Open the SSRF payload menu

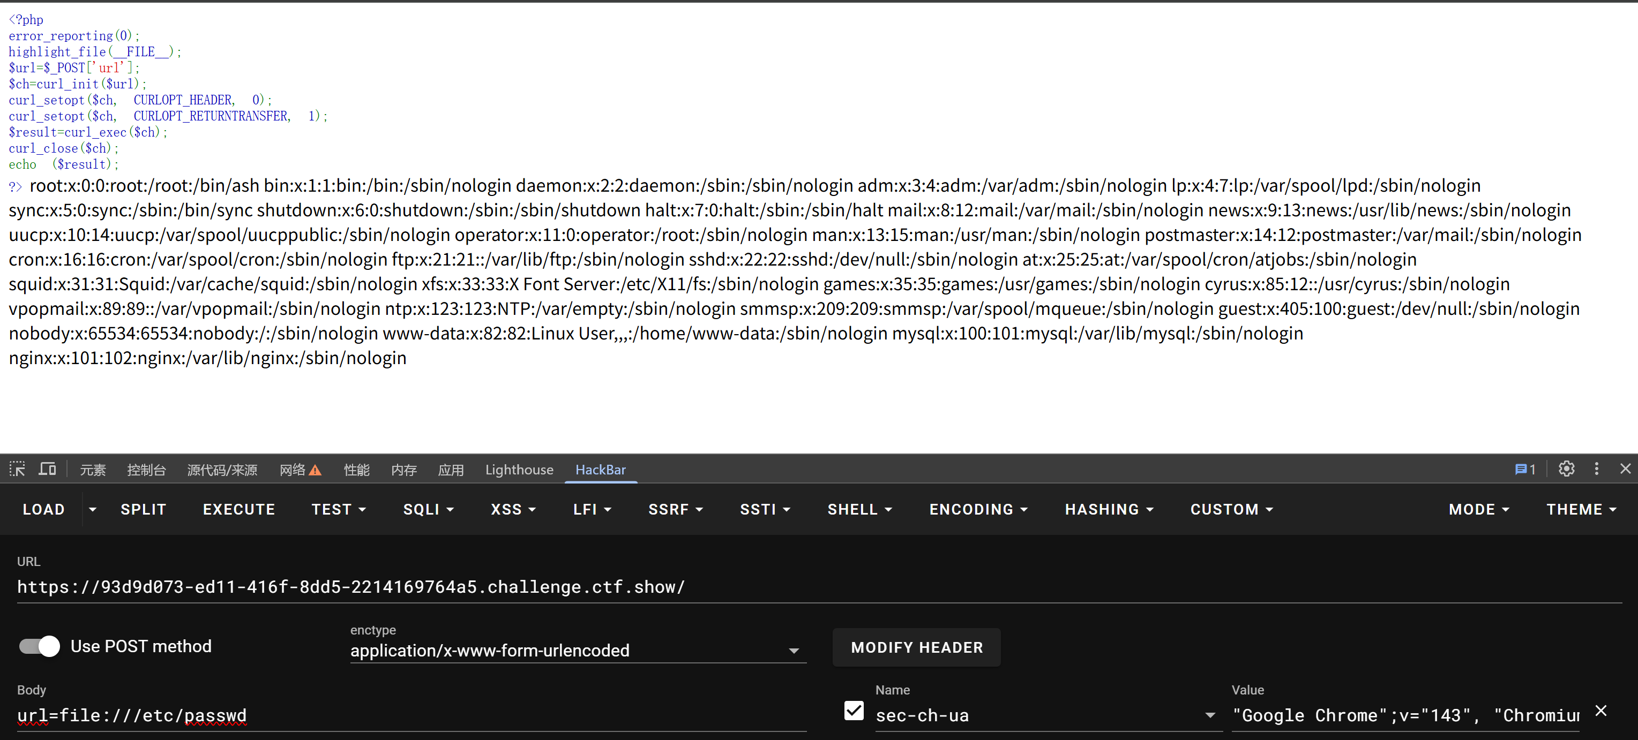[x=675, y=509]
